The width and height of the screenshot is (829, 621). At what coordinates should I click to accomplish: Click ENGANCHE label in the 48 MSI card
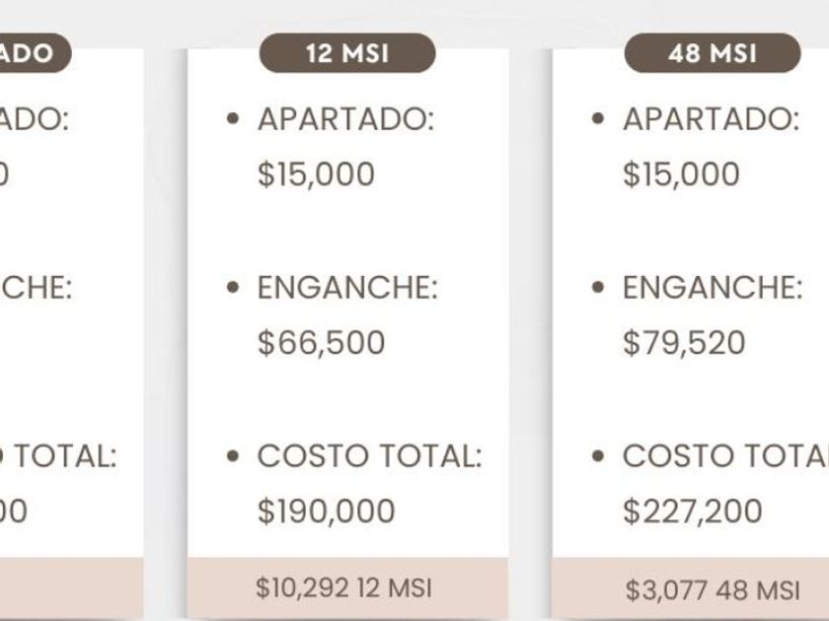713,288
